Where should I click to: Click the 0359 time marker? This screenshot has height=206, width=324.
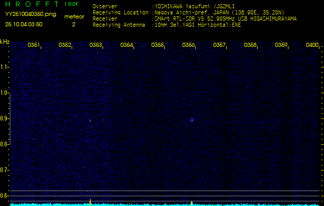281,45
